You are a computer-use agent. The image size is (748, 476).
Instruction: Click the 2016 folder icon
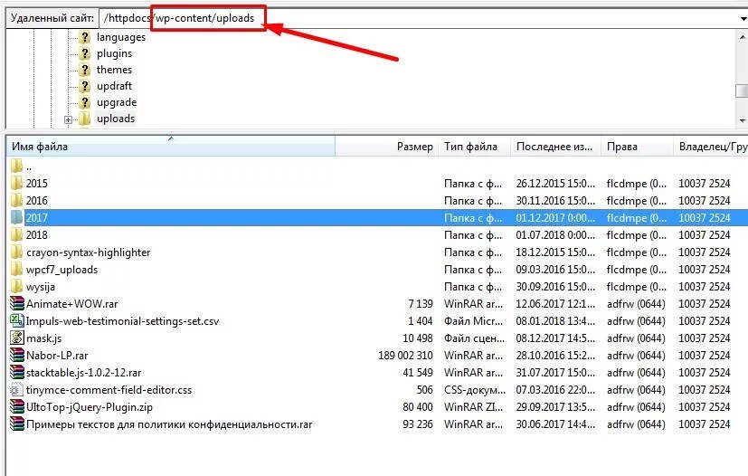16,201
